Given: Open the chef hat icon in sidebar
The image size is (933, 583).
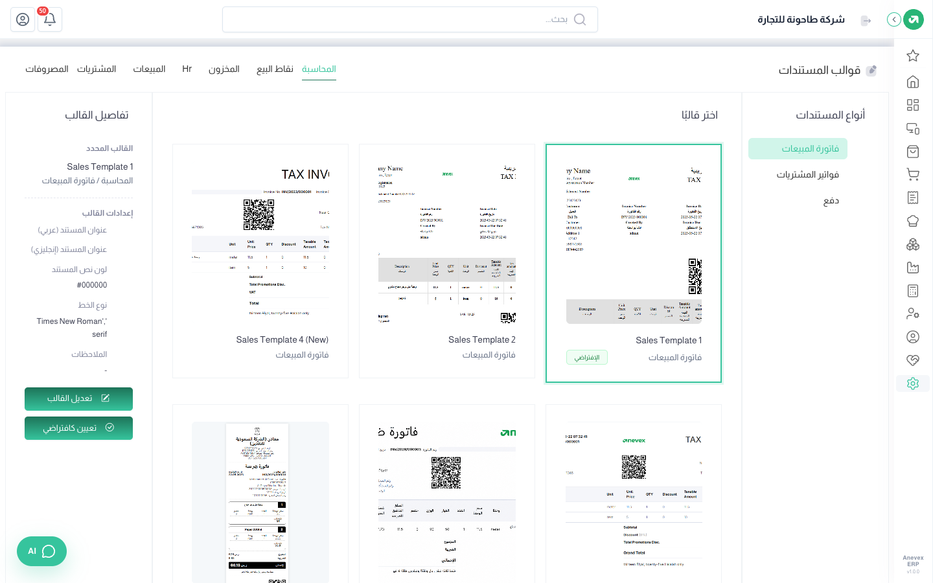Looking at the screenshot, I should pyautogui.click(x=913, y=221).
